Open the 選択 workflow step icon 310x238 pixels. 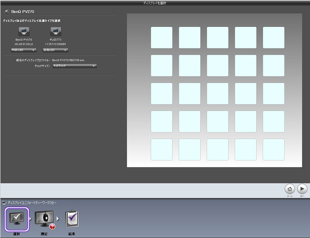point(17,219)
